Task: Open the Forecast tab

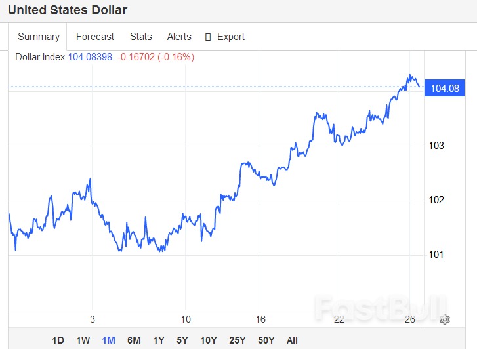Action: coord(95,37)
